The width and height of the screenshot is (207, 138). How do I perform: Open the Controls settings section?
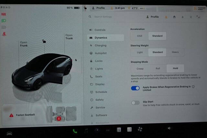[105, 30]
